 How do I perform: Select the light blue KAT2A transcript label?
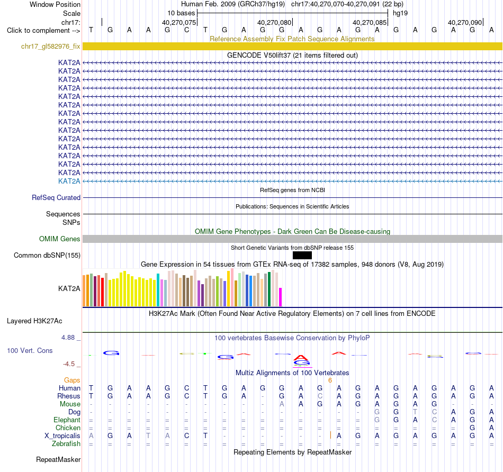(69, 181)
